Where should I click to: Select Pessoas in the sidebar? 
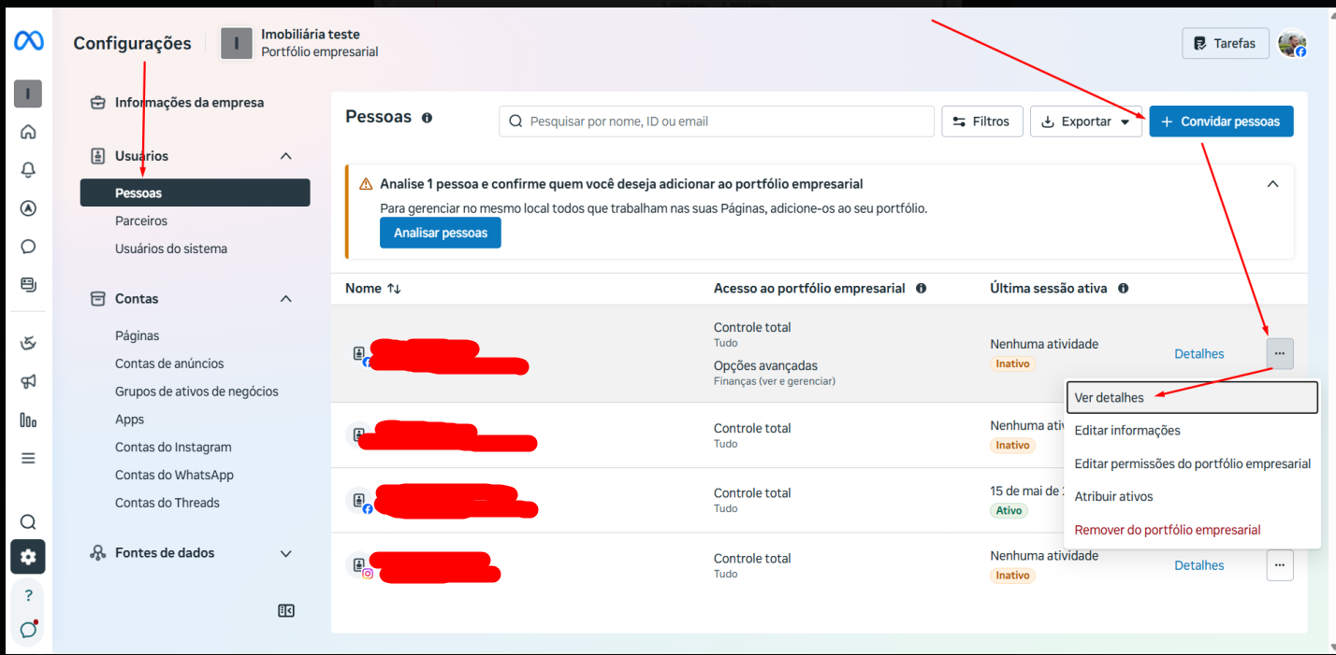pos(195,193)
